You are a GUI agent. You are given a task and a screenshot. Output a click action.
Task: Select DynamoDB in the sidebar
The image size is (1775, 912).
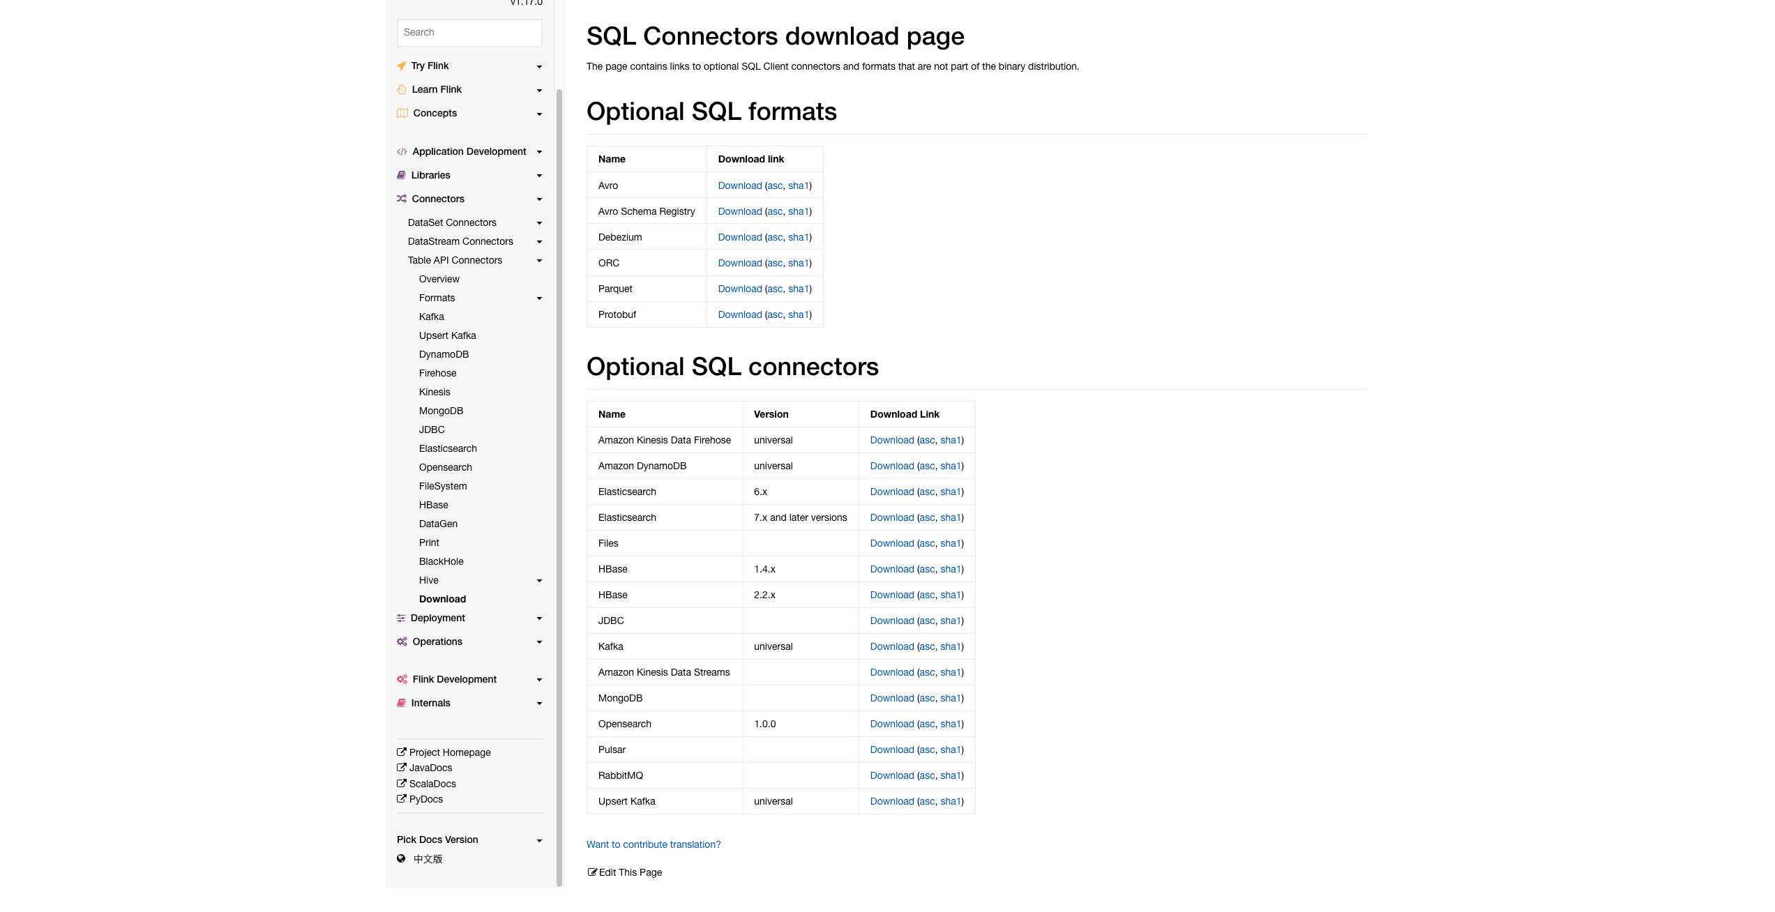point(444,354)
